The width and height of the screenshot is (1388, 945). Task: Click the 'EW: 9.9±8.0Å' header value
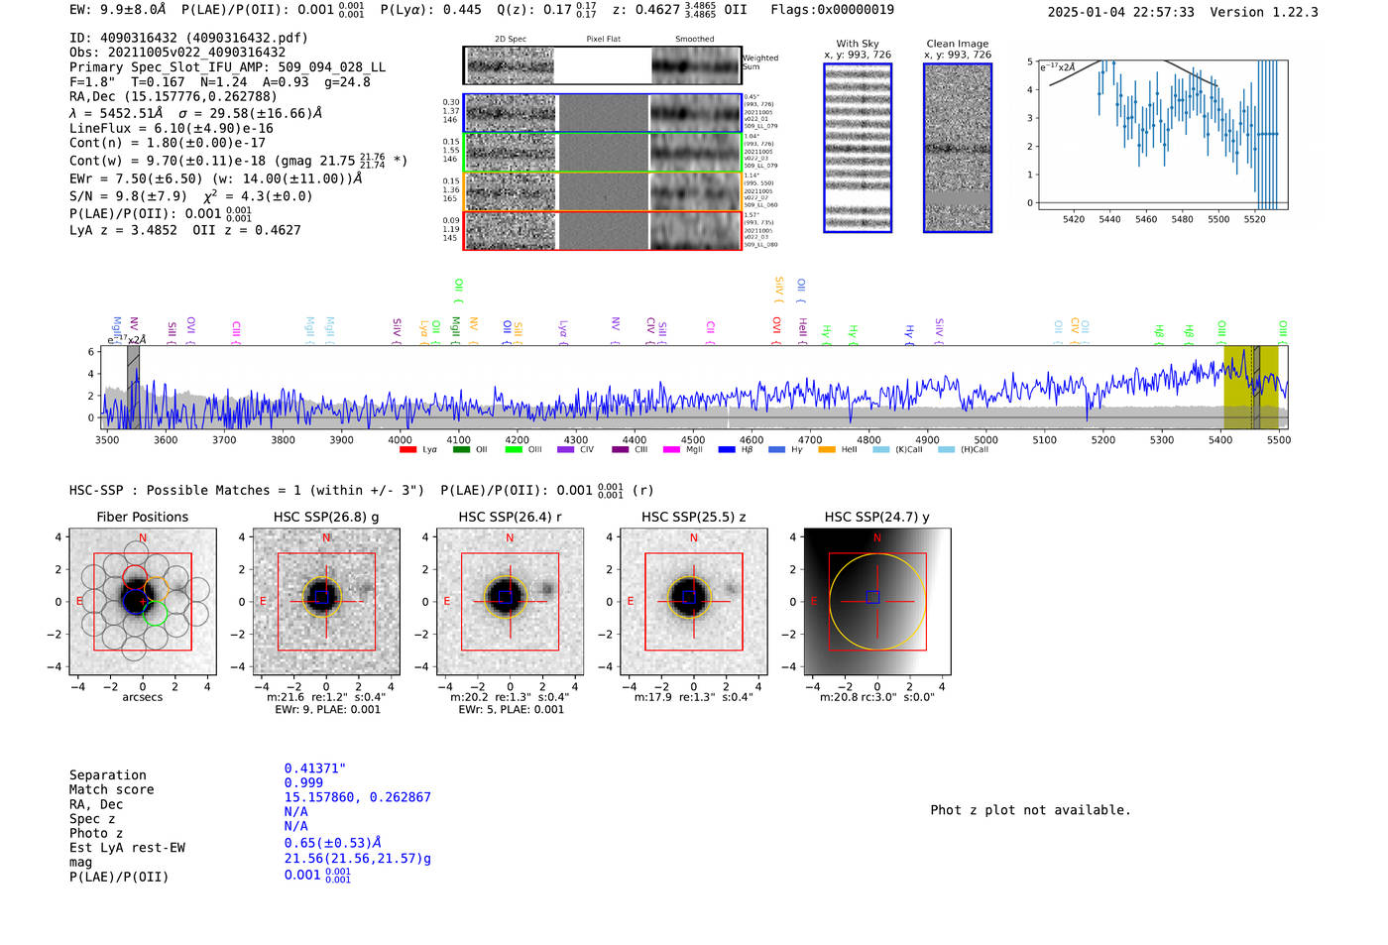click(x=118, y=10)
